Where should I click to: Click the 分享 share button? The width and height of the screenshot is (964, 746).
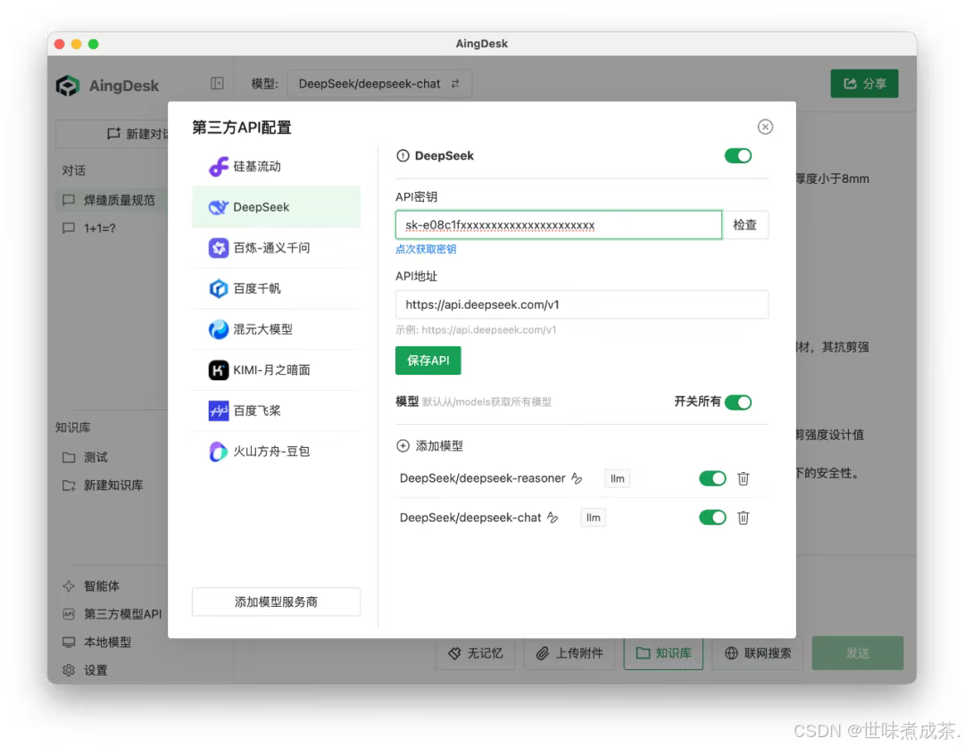(864, 84)
